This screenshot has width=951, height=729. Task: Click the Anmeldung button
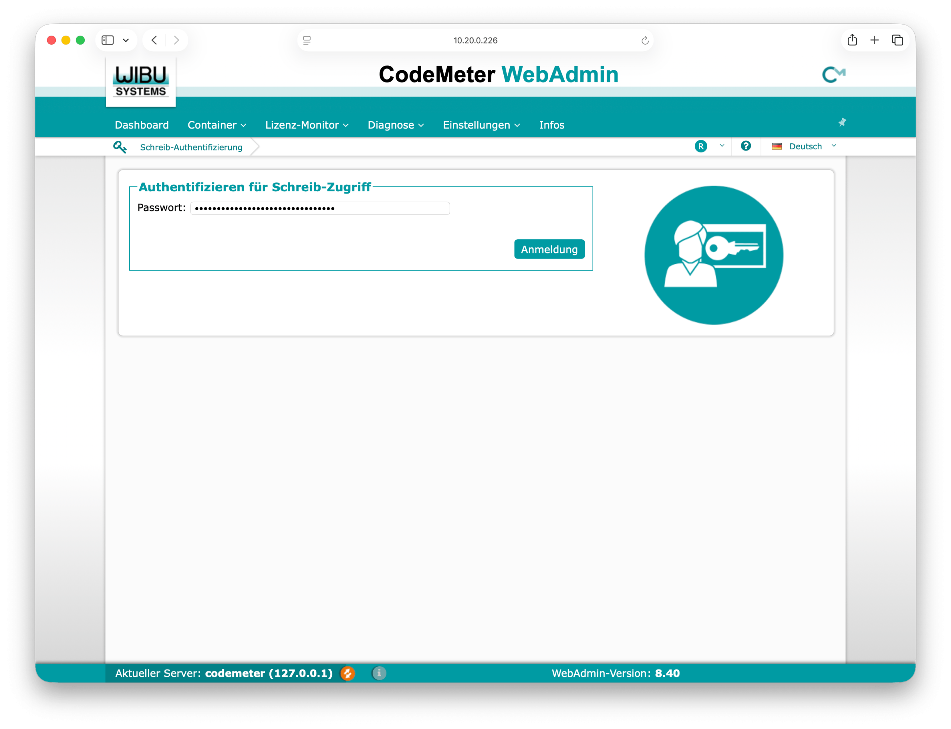tap(549, 249)
